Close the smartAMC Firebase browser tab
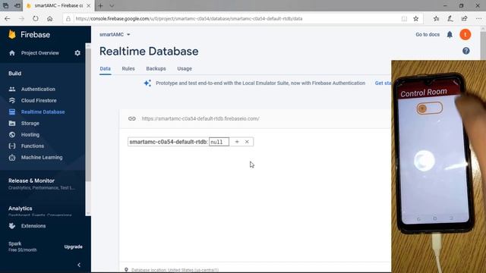Viewport: 486px width, 273px height. pyautogui.click(x=89, y=5)
